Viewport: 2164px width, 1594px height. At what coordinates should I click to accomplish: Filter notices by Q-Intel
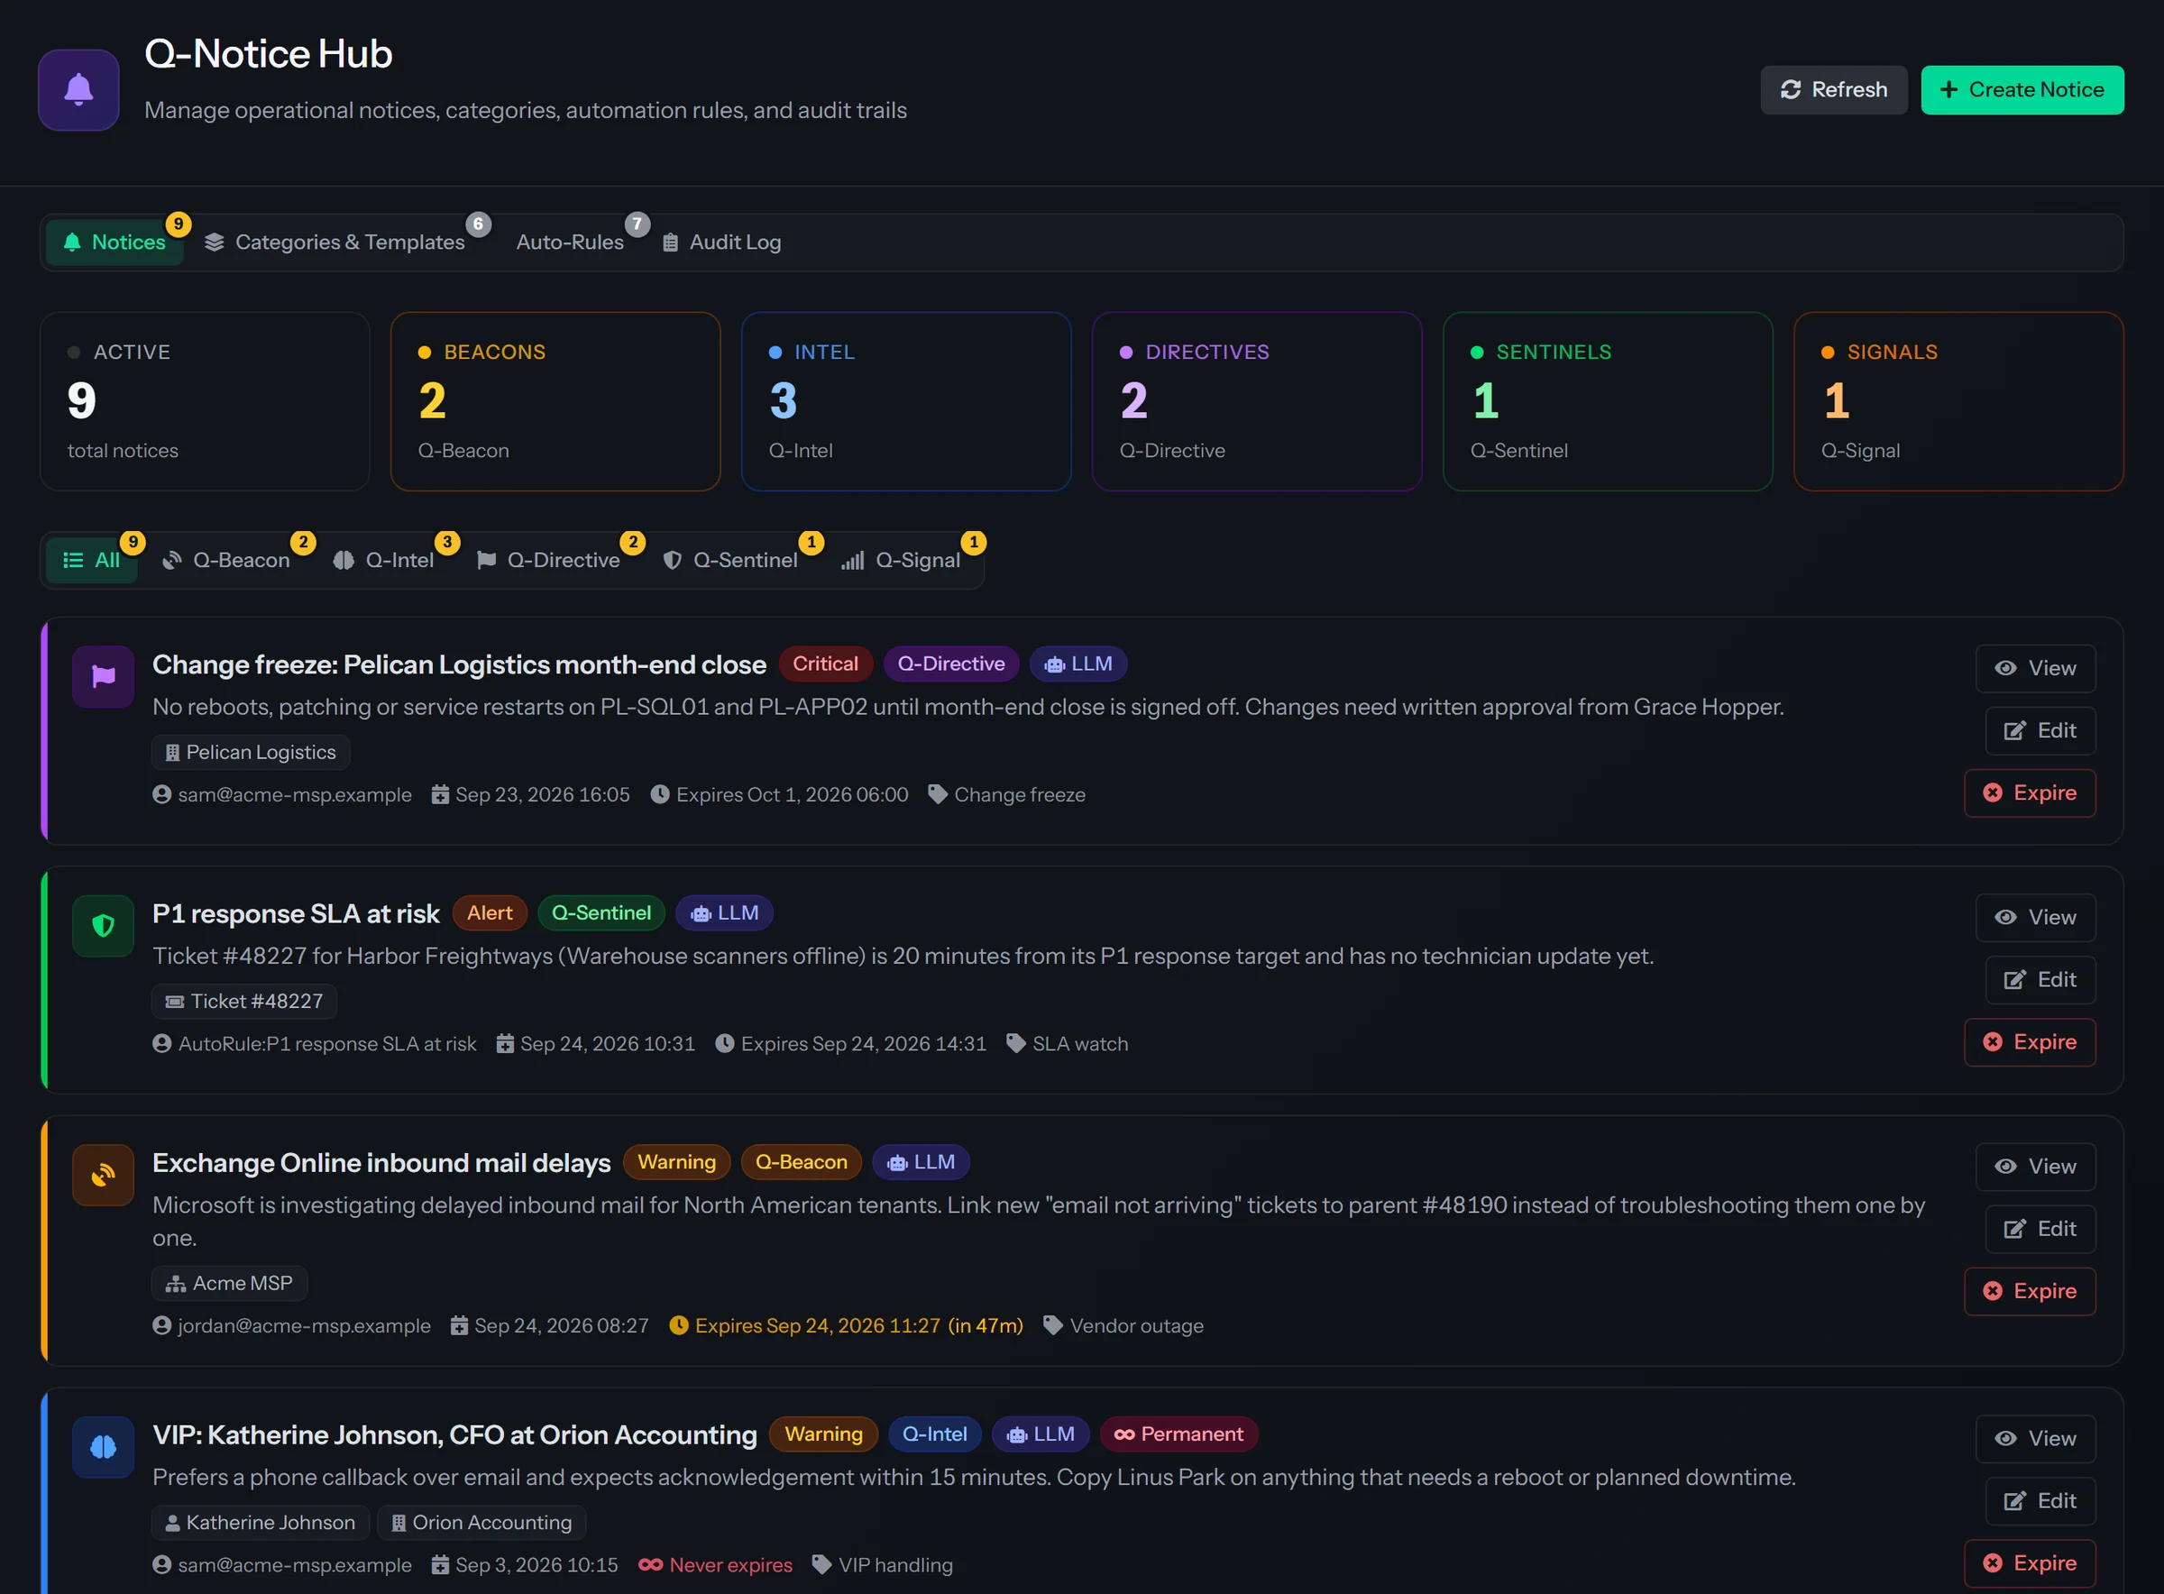tap(383, 560)
